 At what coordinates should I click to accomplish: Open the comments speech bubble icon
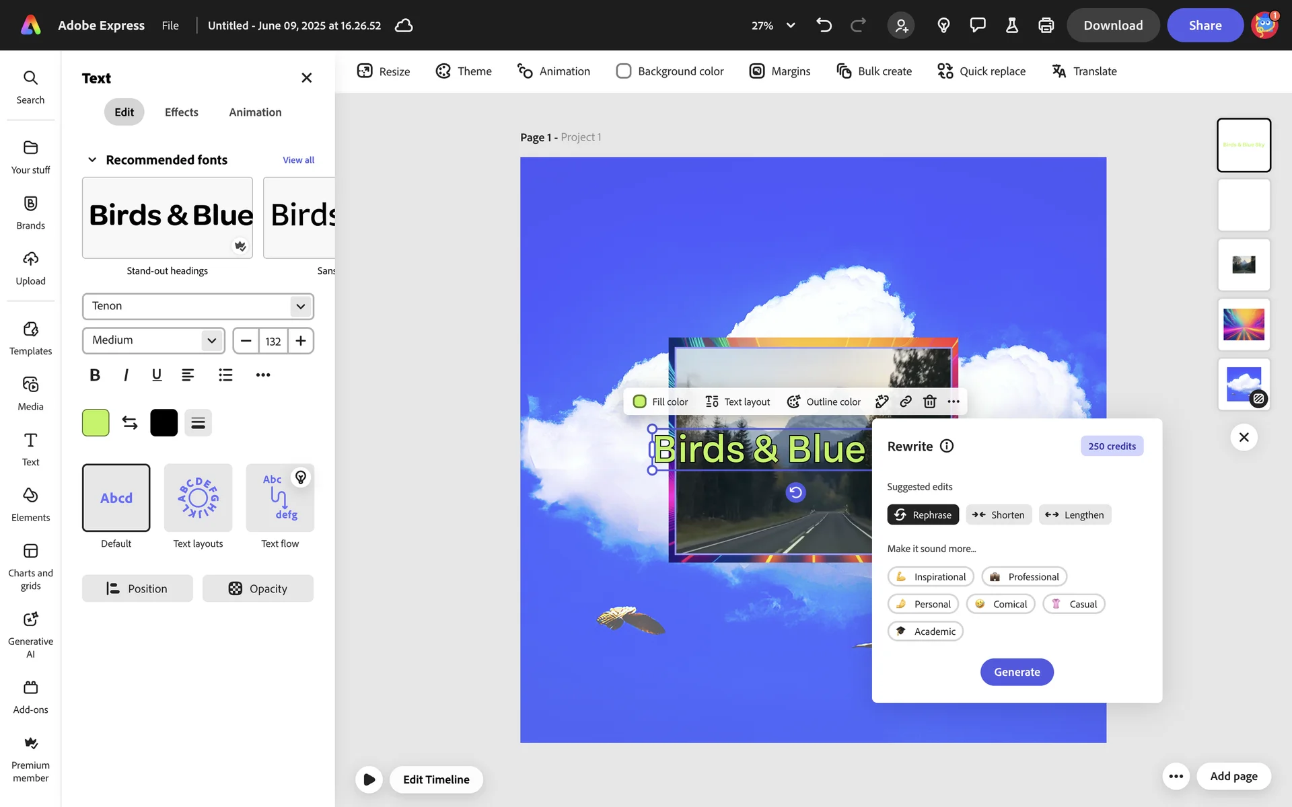coord(977,26)
